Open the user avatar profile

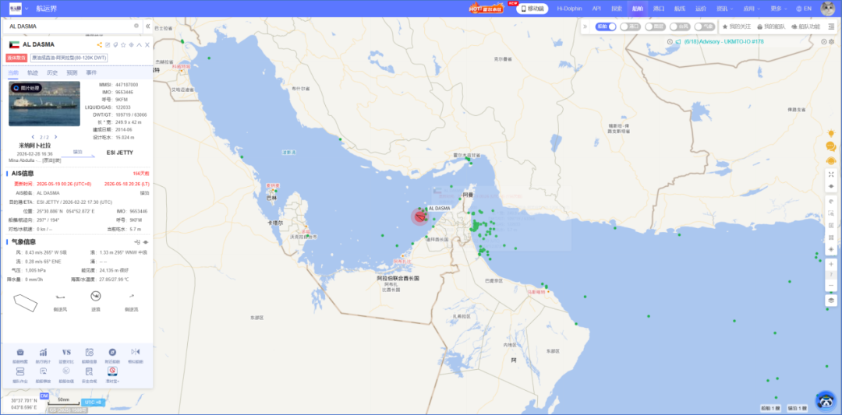827,9
